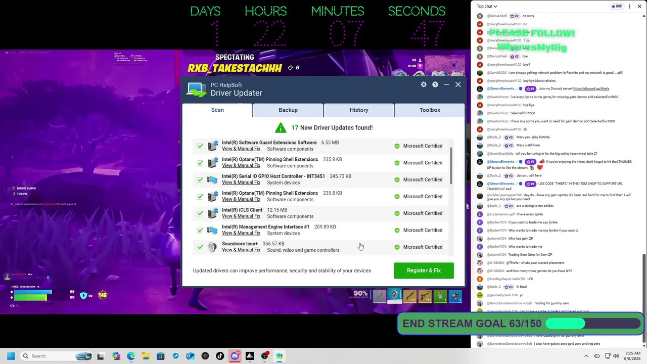This screenshot has height=364, width=647.
Task: Click the PC HelpSoft logo icon
Action: [x=196, y=89]
